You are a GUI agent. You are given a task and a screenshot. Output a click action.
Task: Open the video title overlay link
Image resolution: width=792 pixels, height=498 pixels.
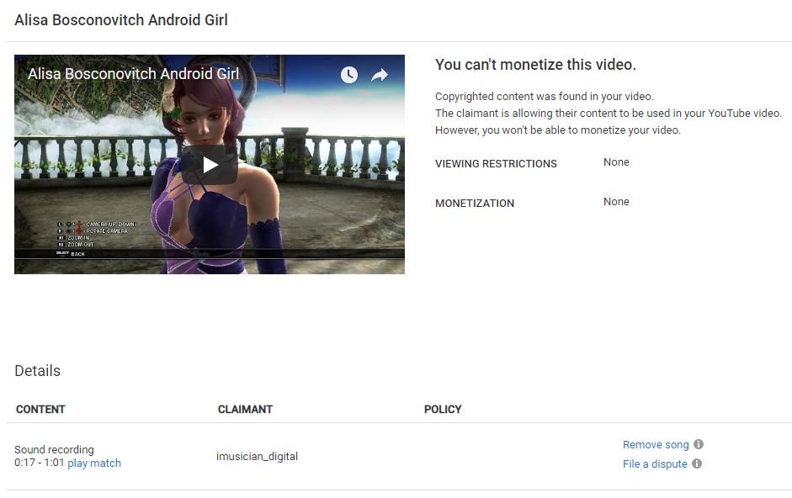[x=133, y=74]
